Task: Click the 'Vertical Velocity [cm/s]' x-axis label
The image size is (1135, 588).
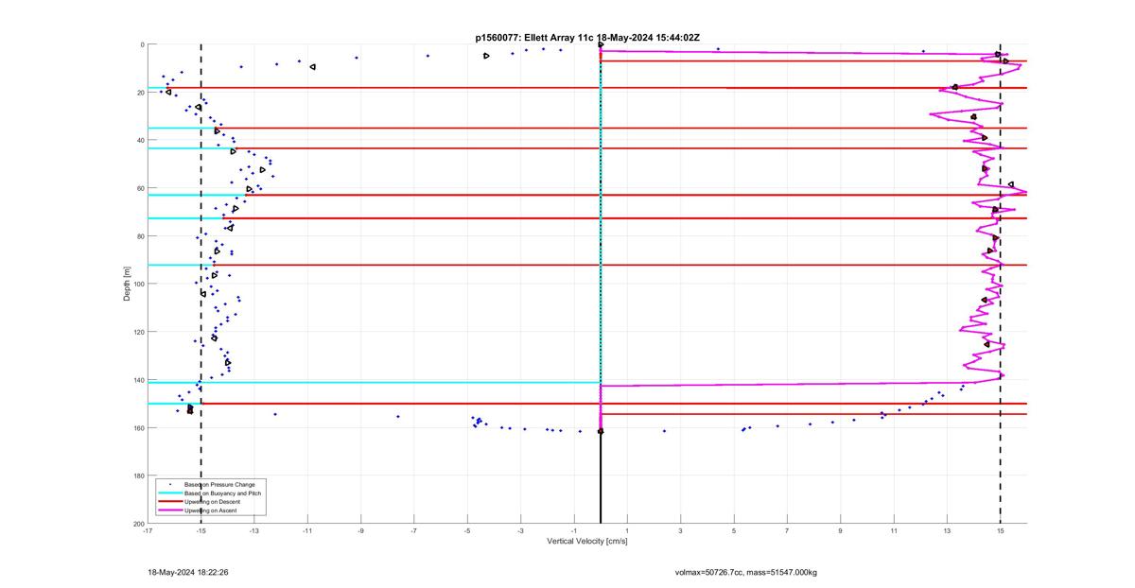Action: pyautogui.click(x=587, y=542)
